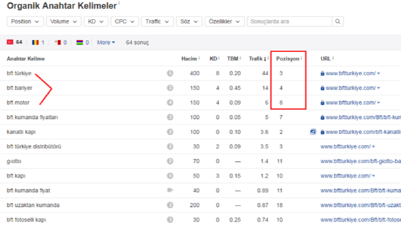Open the Volume filter dropdown
Viewport: 401px width, 225px height.
(63, 21)
